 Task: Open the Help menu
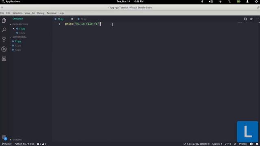coord(61,13)
